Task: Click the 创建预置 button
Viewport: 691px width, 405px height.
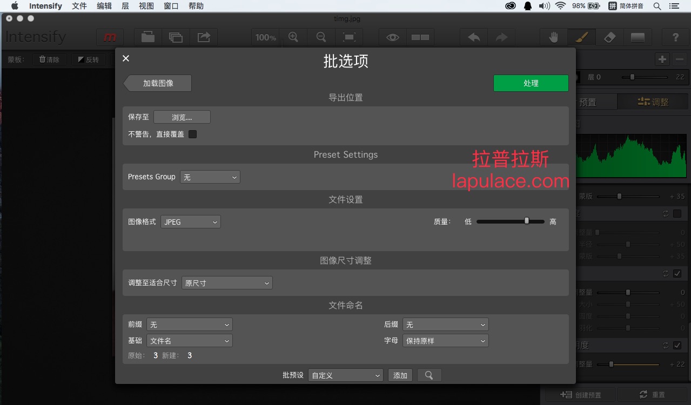Action: [x=581, y=395]
